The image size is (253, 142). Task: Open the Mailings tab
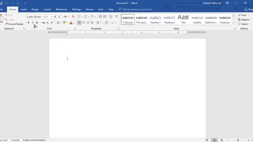pyautogui.click(x=76, y=9)
